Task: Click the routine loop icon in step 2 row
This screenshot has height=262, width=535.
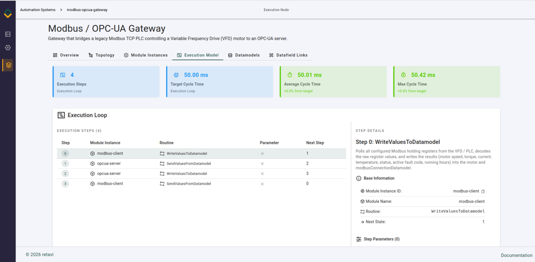Action: pos(162,174)
